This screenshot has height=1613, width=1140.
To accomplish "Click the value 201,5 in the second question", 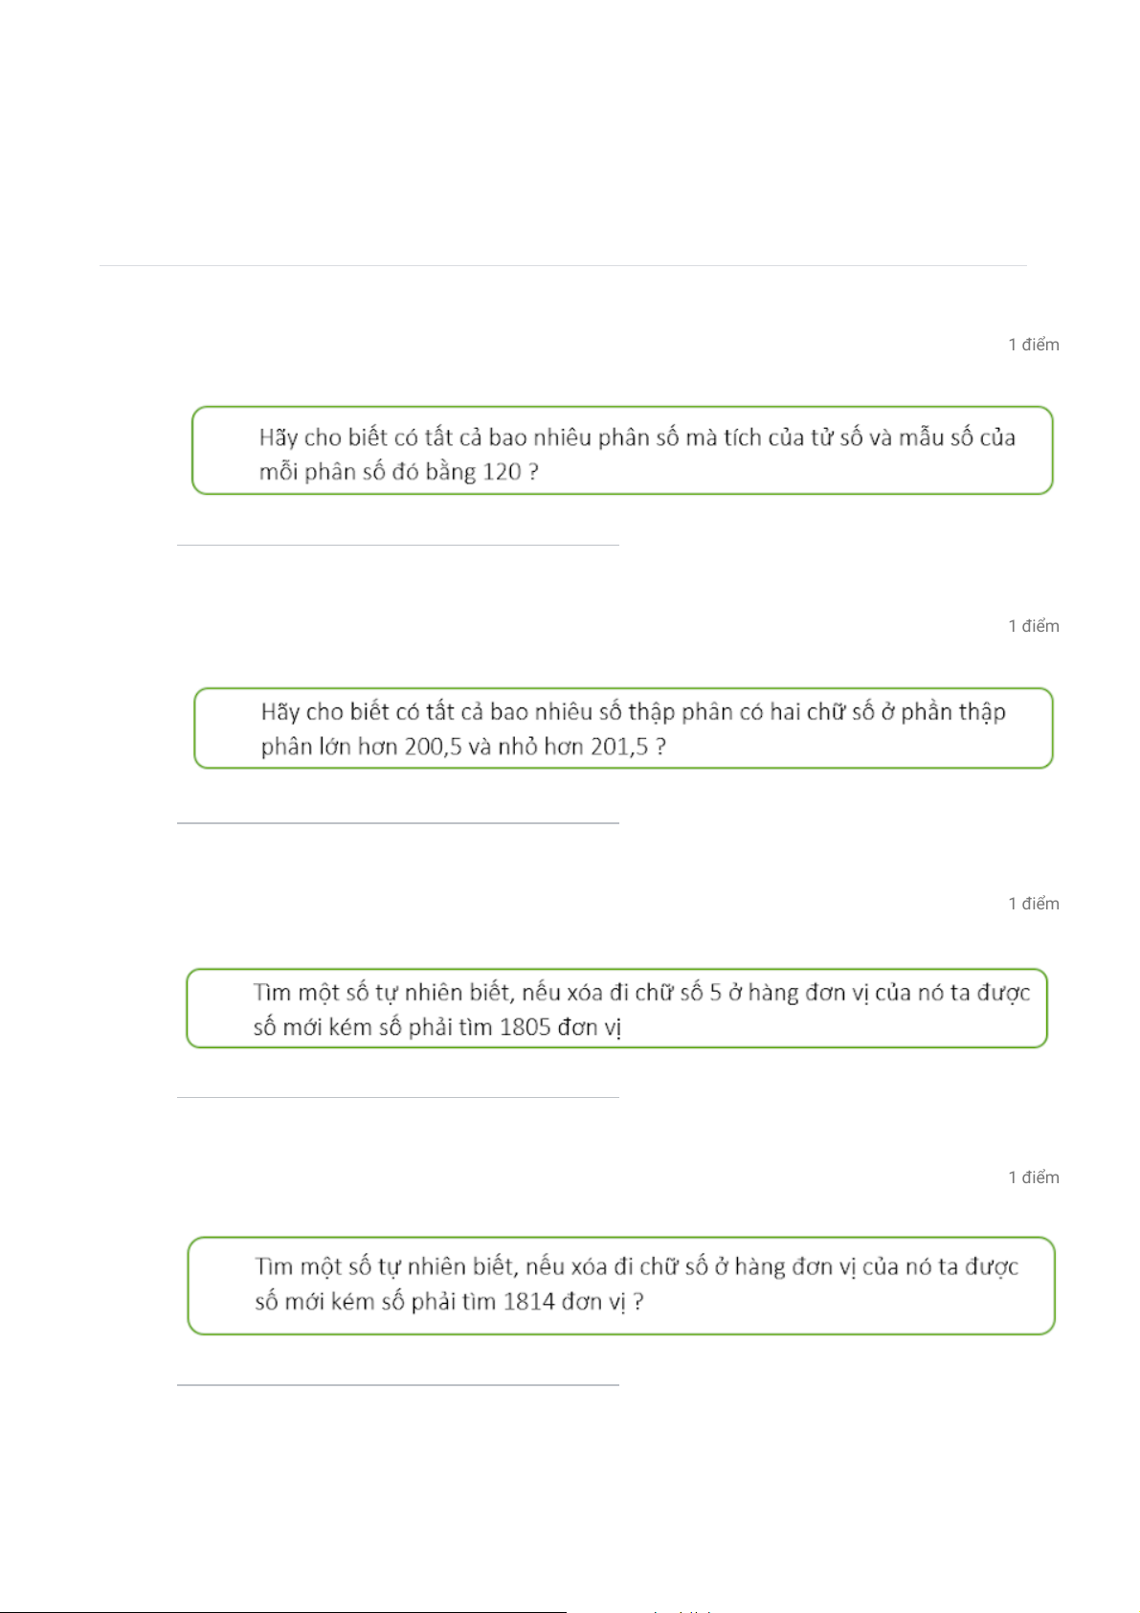I will [x=619, y=747].
